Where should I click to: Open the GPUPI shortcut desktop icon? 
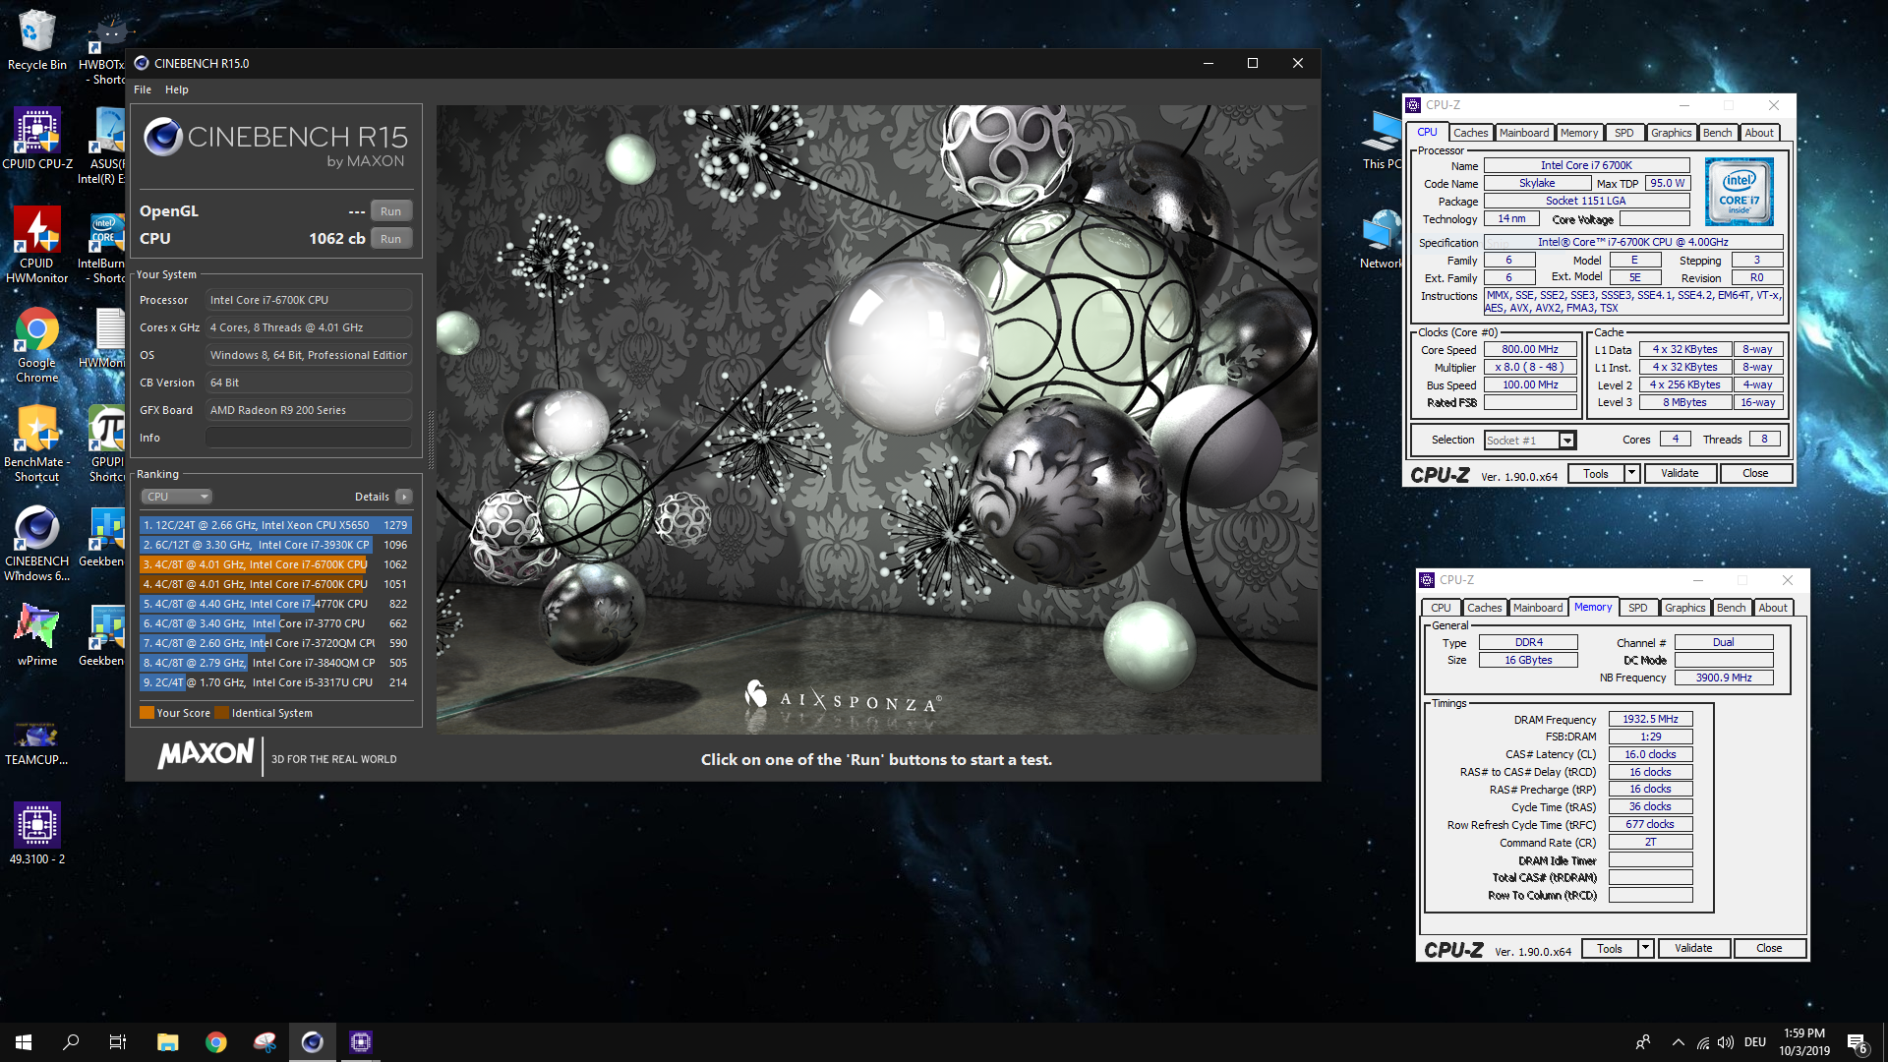pos(106,444)
